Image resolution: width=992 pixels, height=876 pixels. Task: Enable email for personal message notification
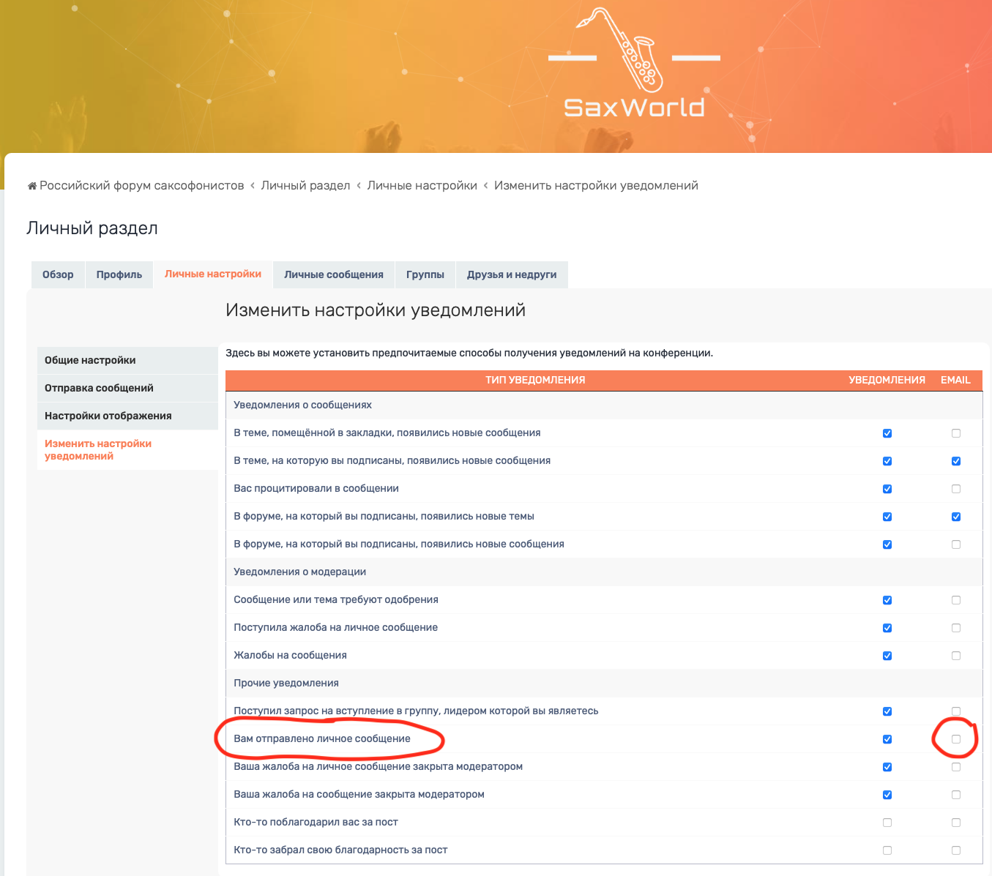[x=956, y=739]
